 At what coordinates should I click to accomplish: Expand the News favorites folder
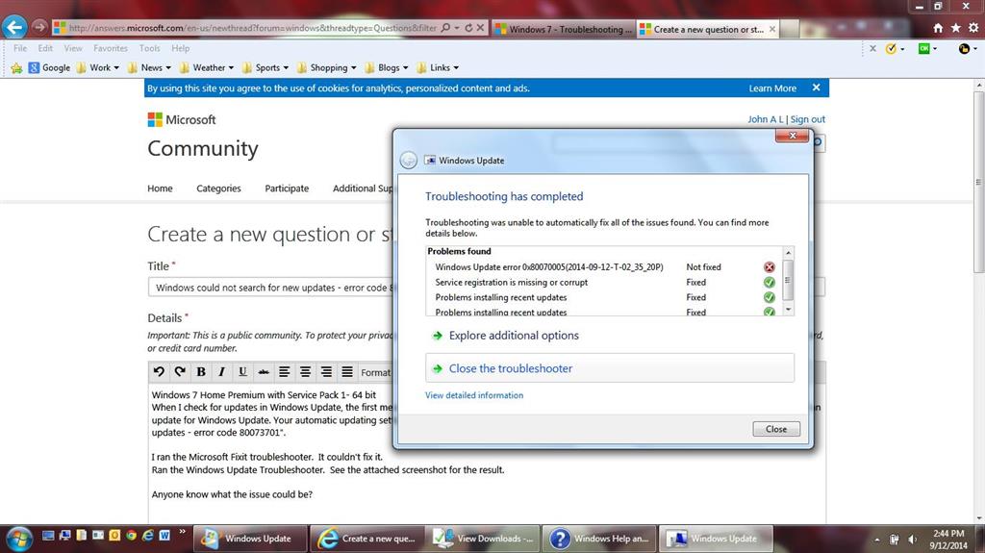(149, 68)
